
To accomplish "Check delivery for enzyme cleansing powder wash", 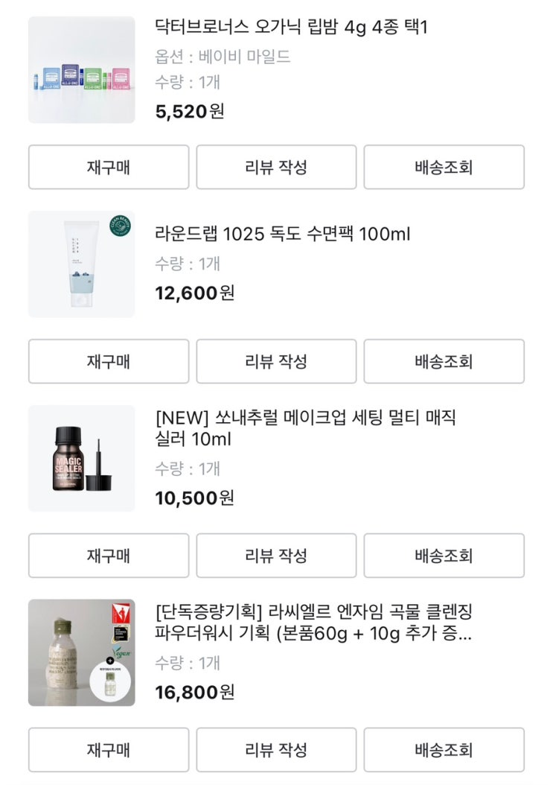I will click(x=444, y=749).
